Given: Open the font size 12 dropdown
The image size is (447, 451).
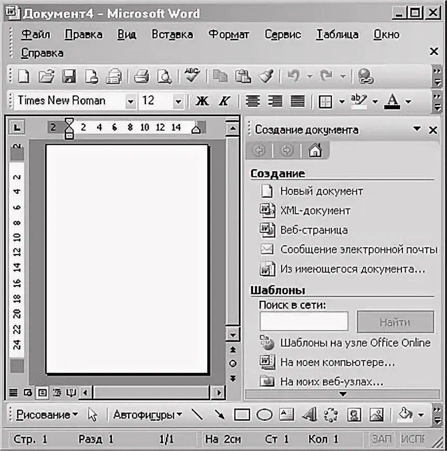Looking at the screenshot, I should tap(178, 101).
